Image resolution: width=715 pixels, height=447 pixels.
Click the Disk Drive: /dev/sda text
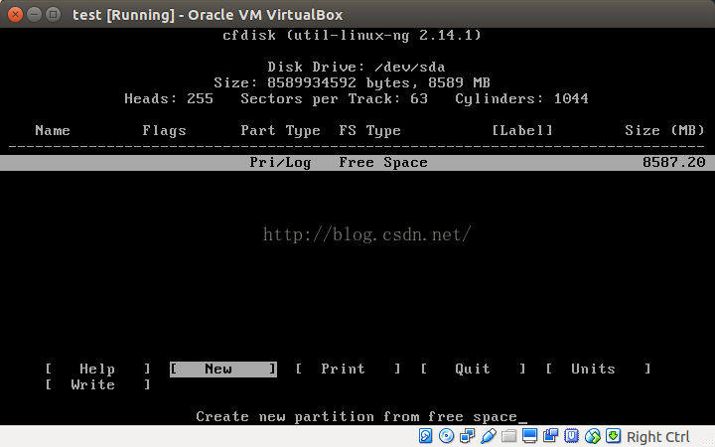357,68
